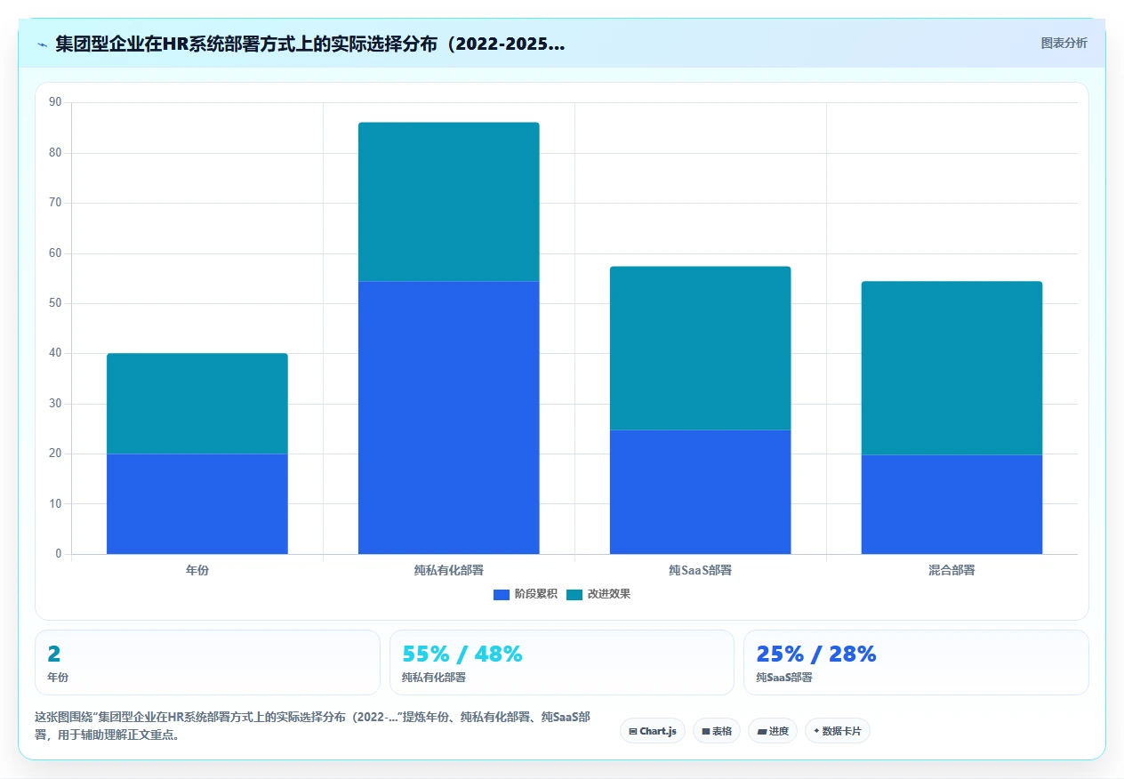The image size is (1124, 779).
Task: Click the 90 value on the y-axis
Action: pos(55,102)
